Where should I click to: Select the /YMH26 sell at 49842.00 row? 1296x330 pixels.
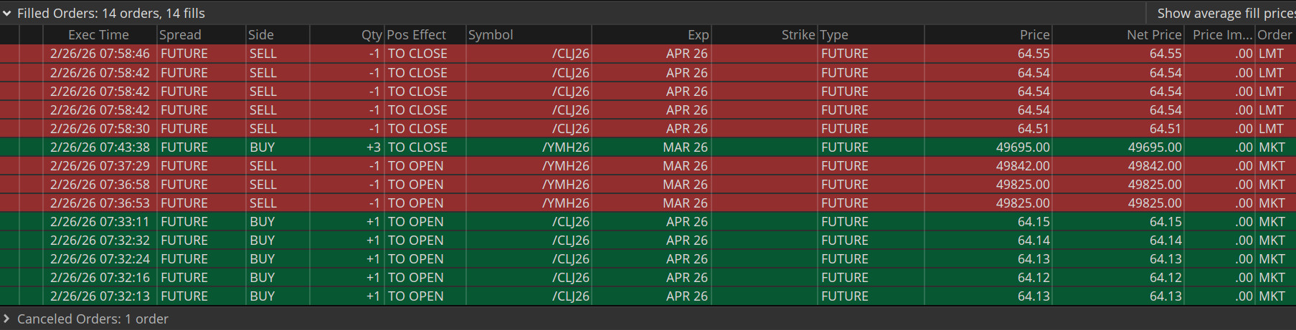point(648,165)
